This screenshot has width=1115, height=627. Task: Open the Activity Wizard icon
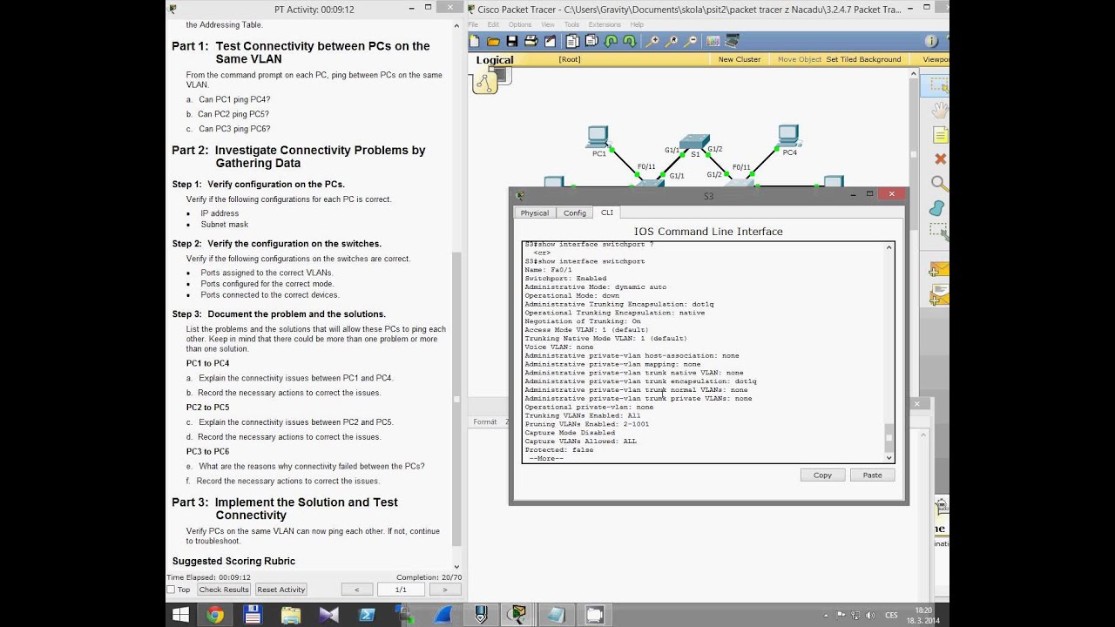[x=550, y=41]
